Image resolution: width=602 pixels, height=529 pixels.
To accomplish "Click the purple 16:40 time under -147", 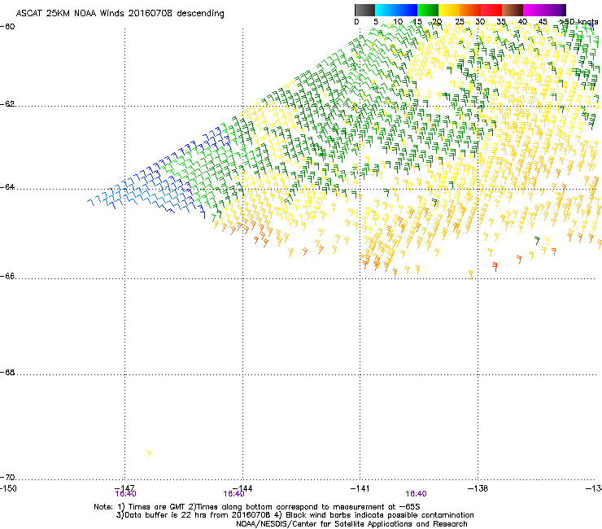I will point(125,494).
